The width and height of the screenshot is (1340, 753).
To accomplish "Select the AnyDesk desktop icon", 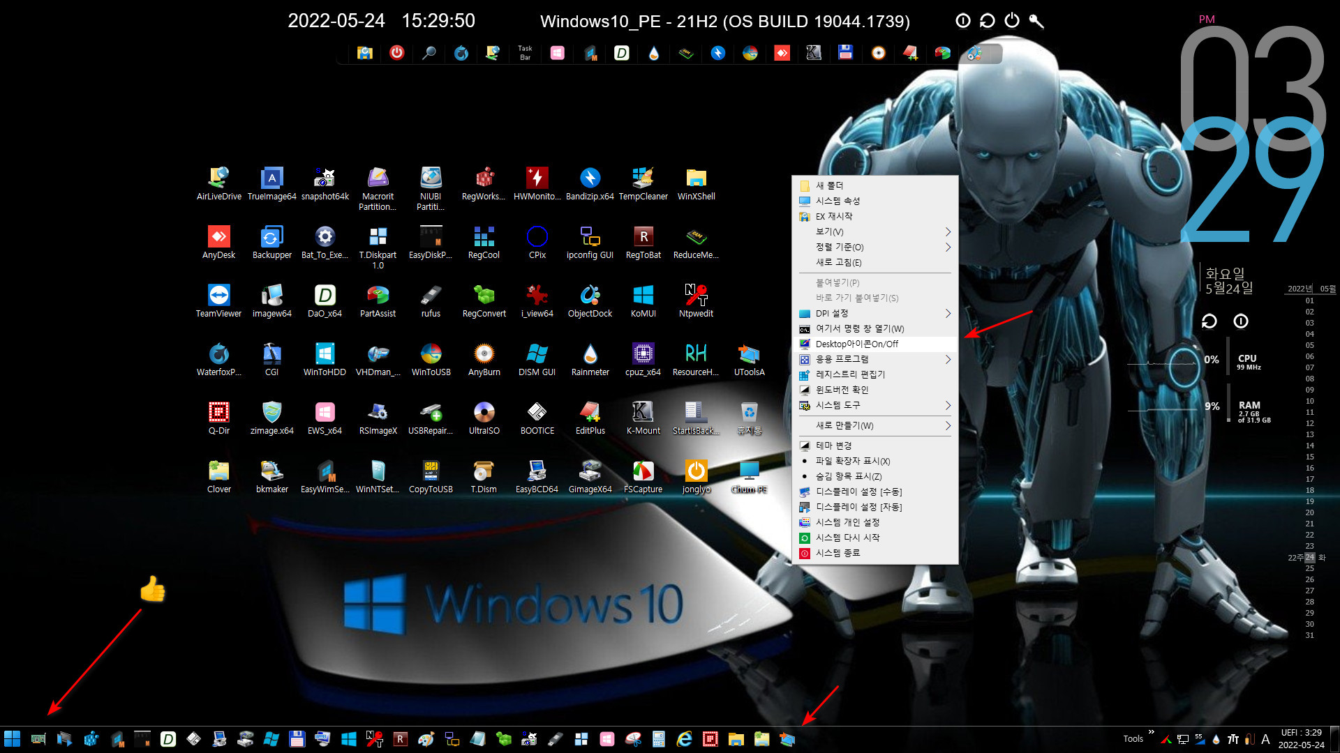I will [218, 242].
